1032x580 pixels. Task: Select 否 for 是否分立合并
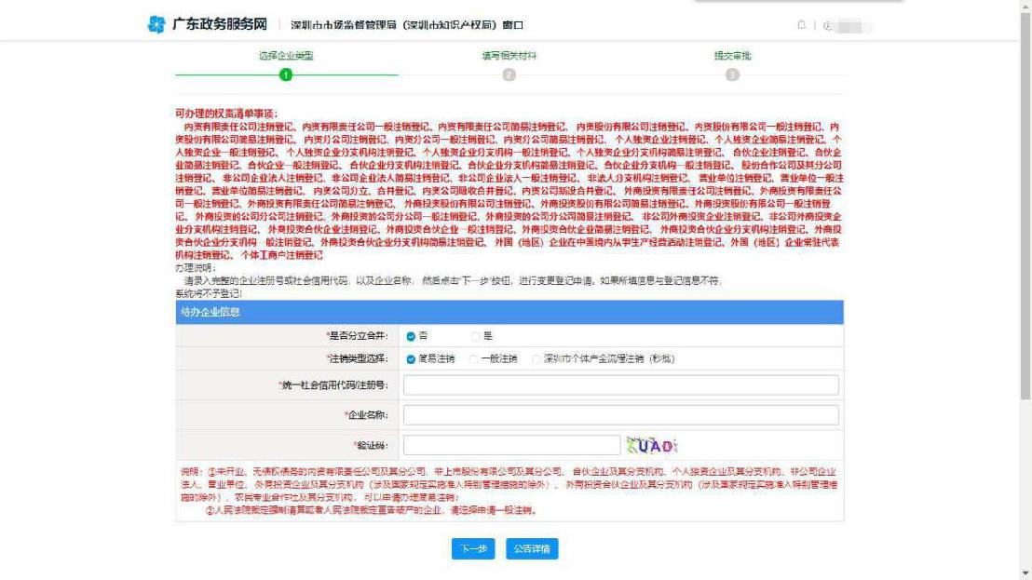tap(411, 335)
